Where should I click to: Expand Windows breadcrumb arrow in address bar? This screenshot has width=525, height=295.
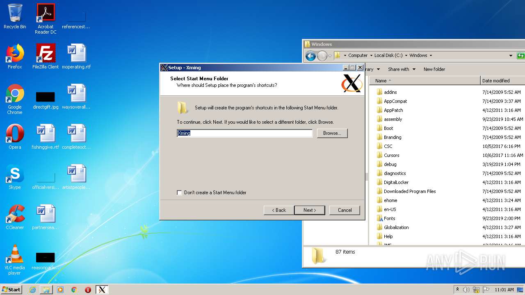pyautogui.click(x=431, y=55)
